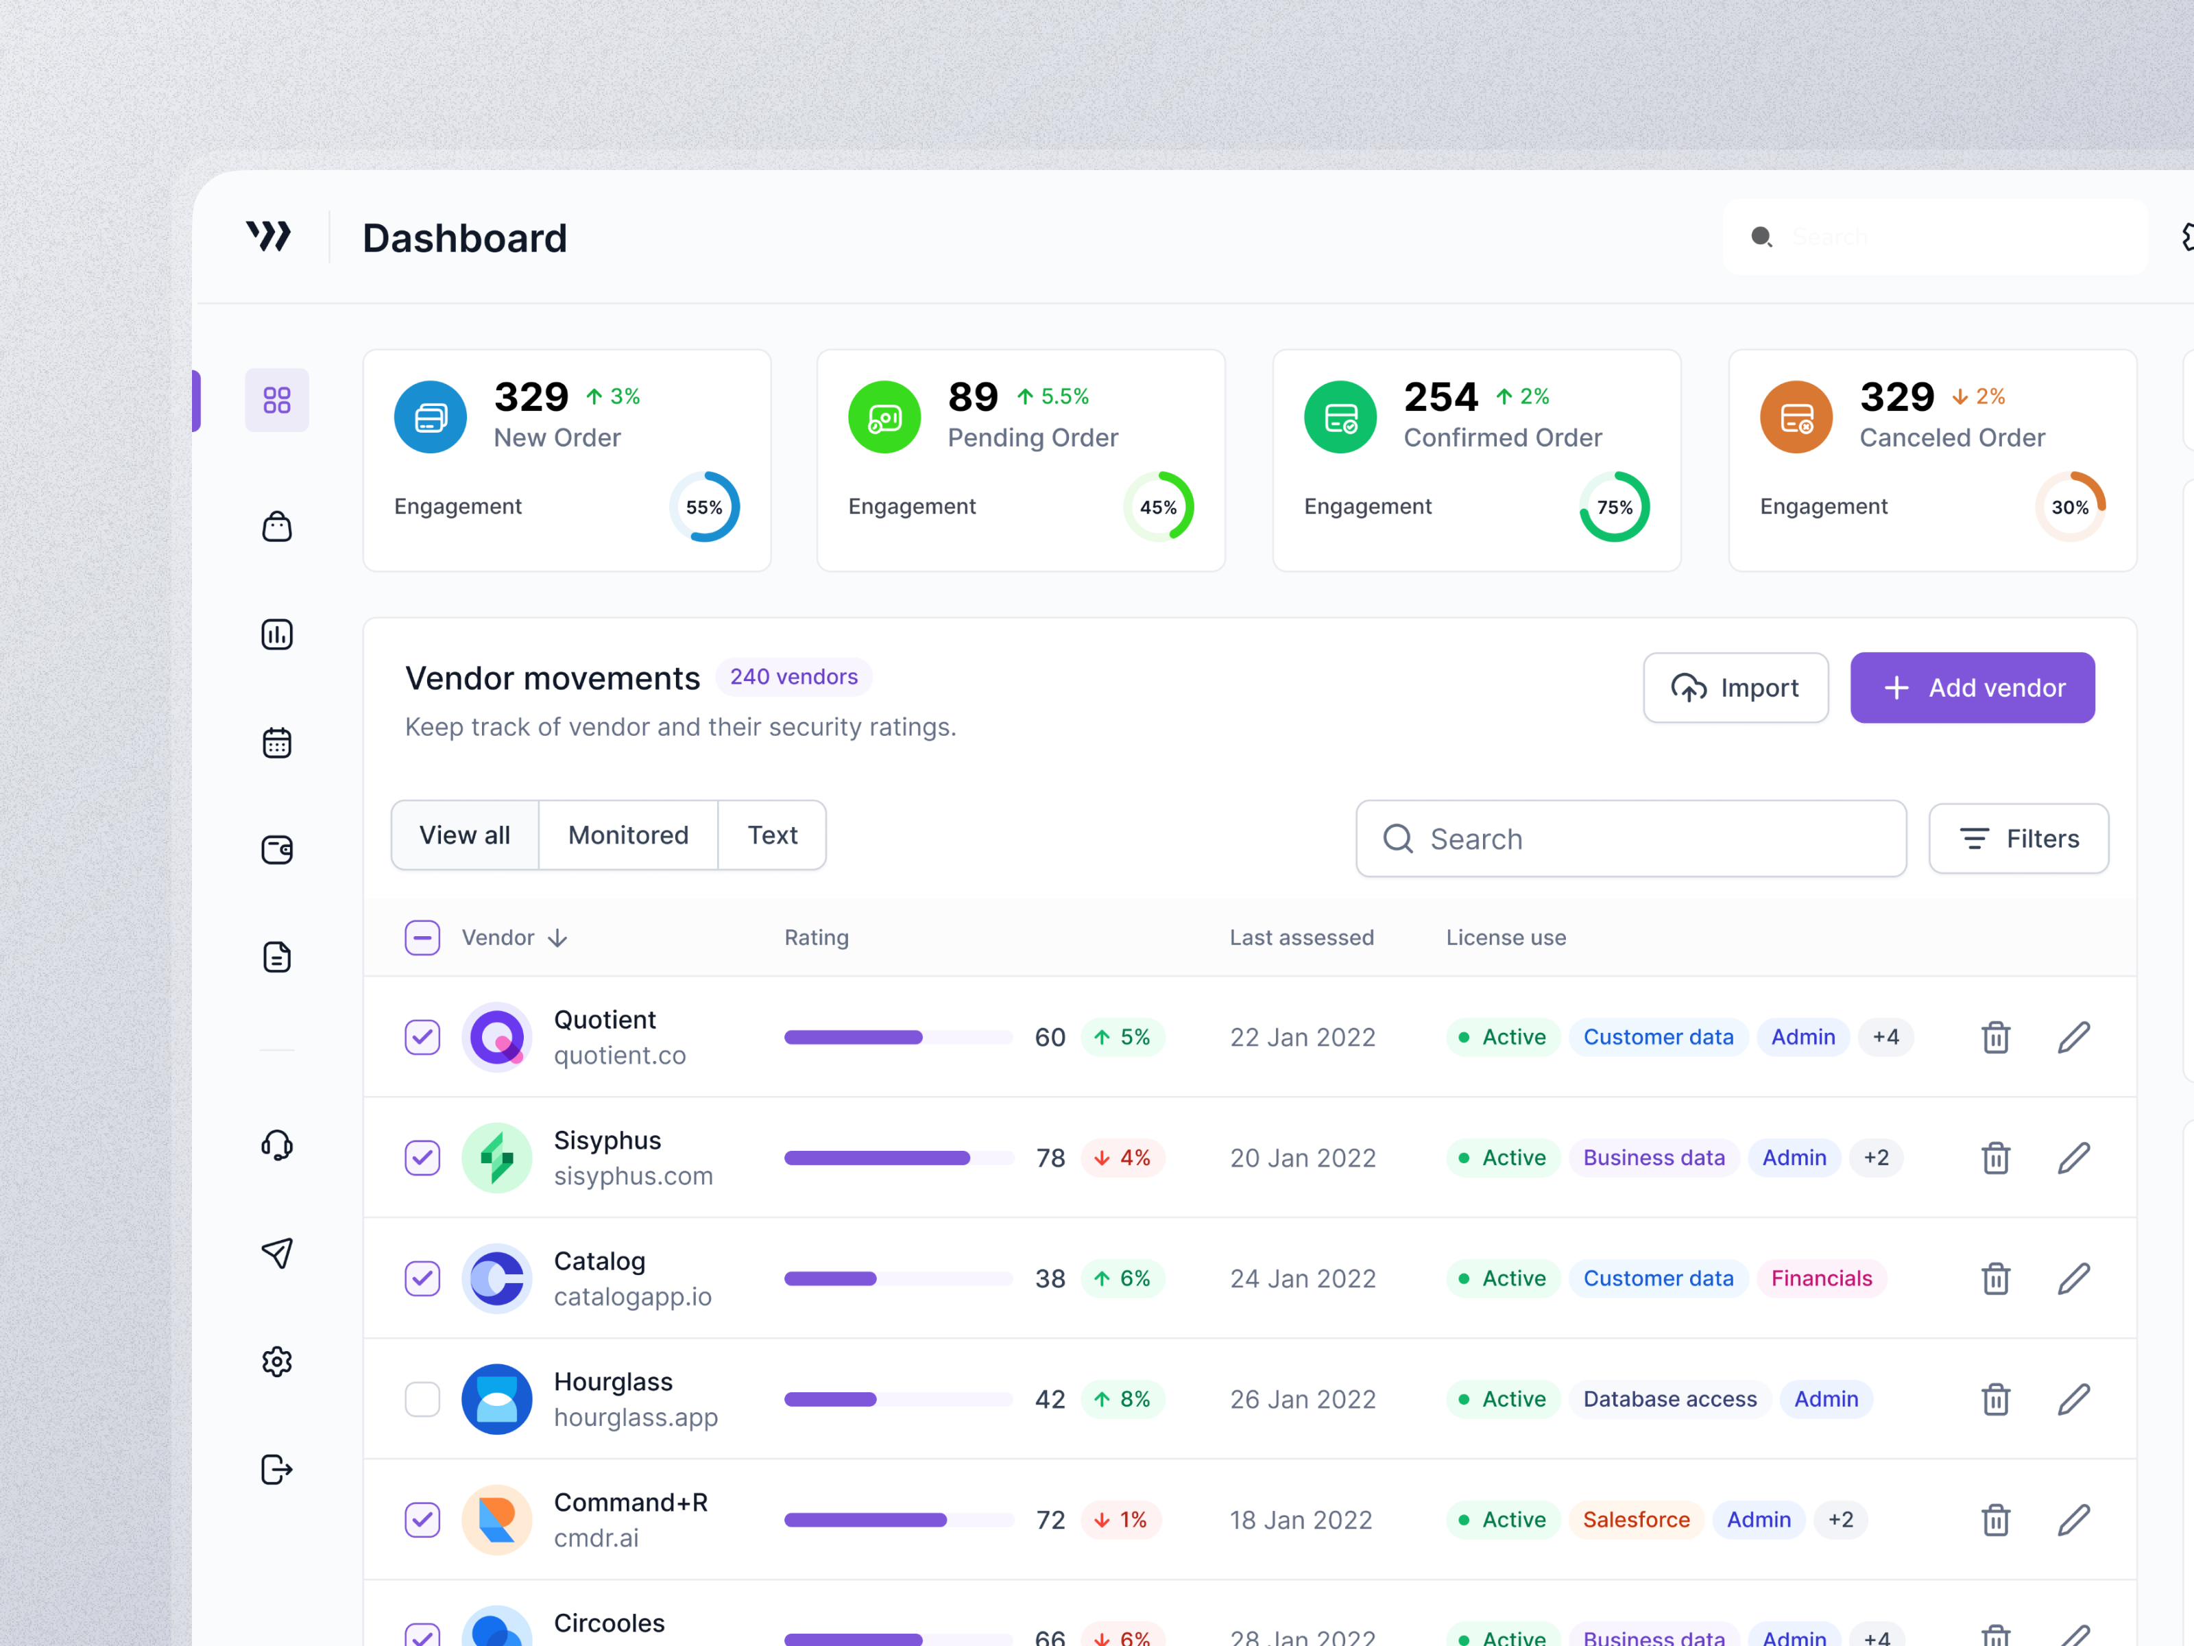2194x1646 pixels.
Task: Open the analytics bar chart sidebar icon
Action: [x=277, y=634]
